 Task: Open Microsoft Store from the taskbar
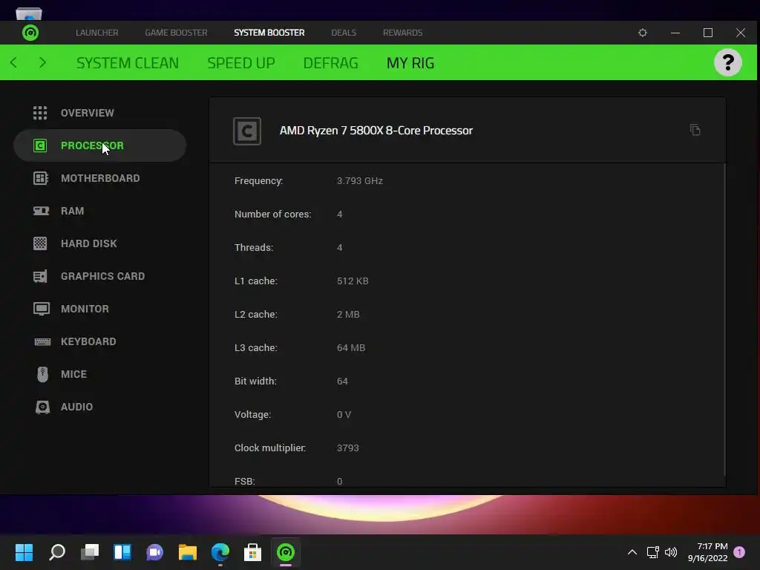click(x=252, y=552)
